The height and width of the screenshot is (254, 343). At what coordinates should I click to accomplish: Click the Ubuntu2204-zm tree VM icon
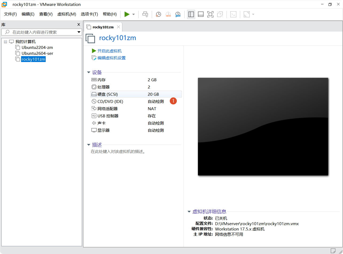coord(18,48)
